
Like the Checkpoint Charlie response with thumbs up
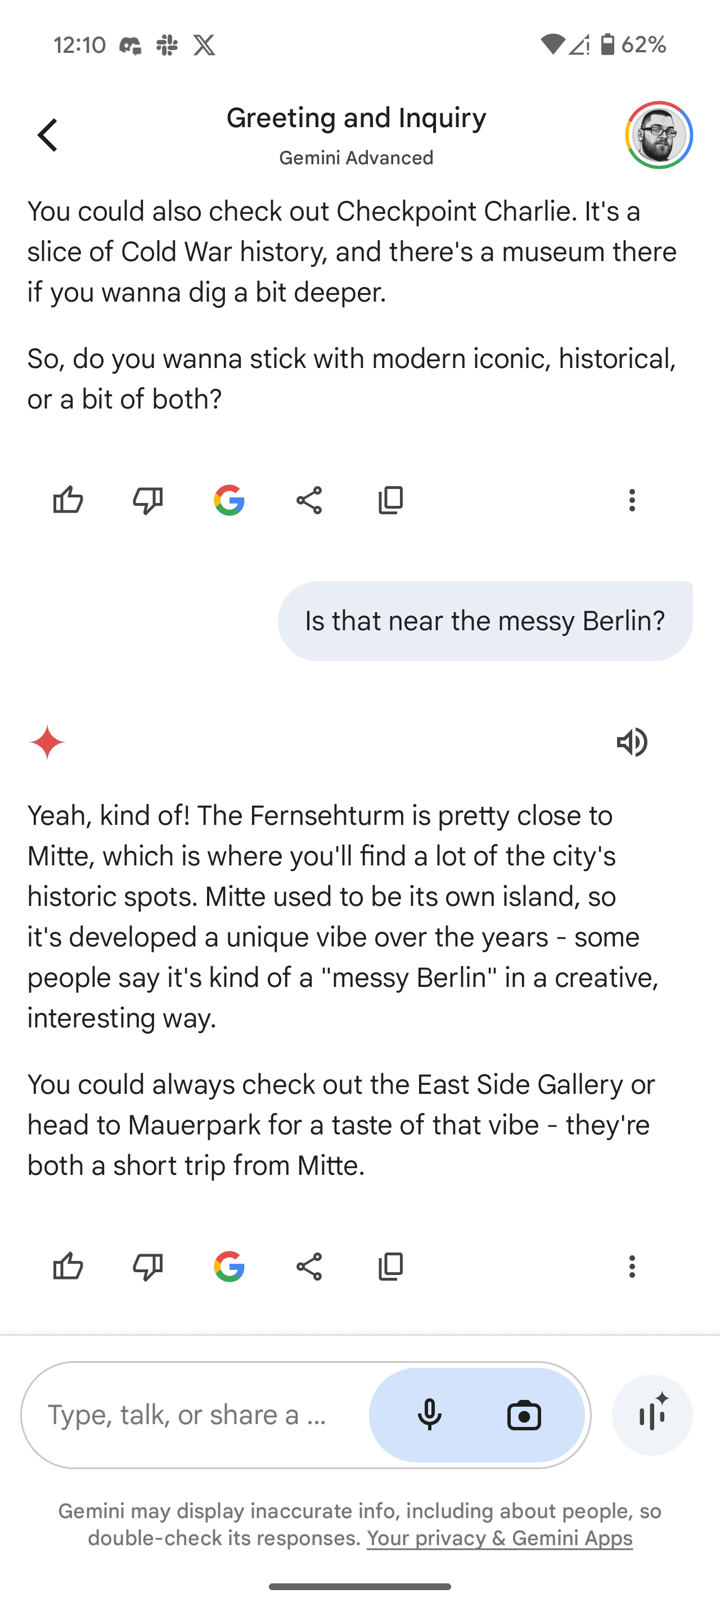68,500
